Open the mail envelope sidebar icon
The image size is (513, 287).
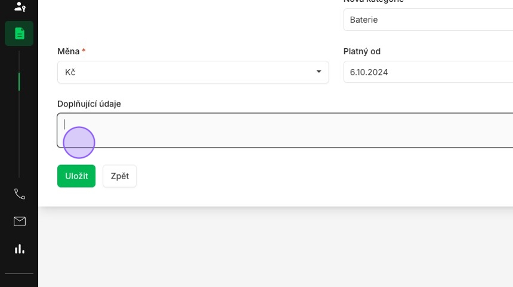(20, 222)
